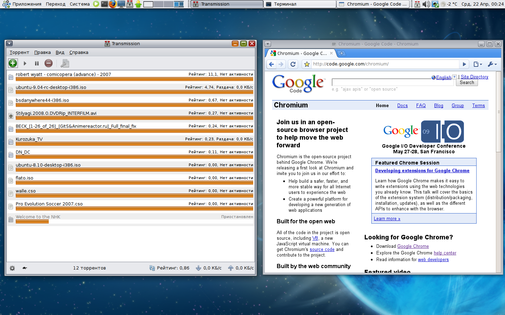The image size is (505, 315).
Task: Open the FAQ link on the Chromium page
Action: pyautogui.click(x=421, y=106)
